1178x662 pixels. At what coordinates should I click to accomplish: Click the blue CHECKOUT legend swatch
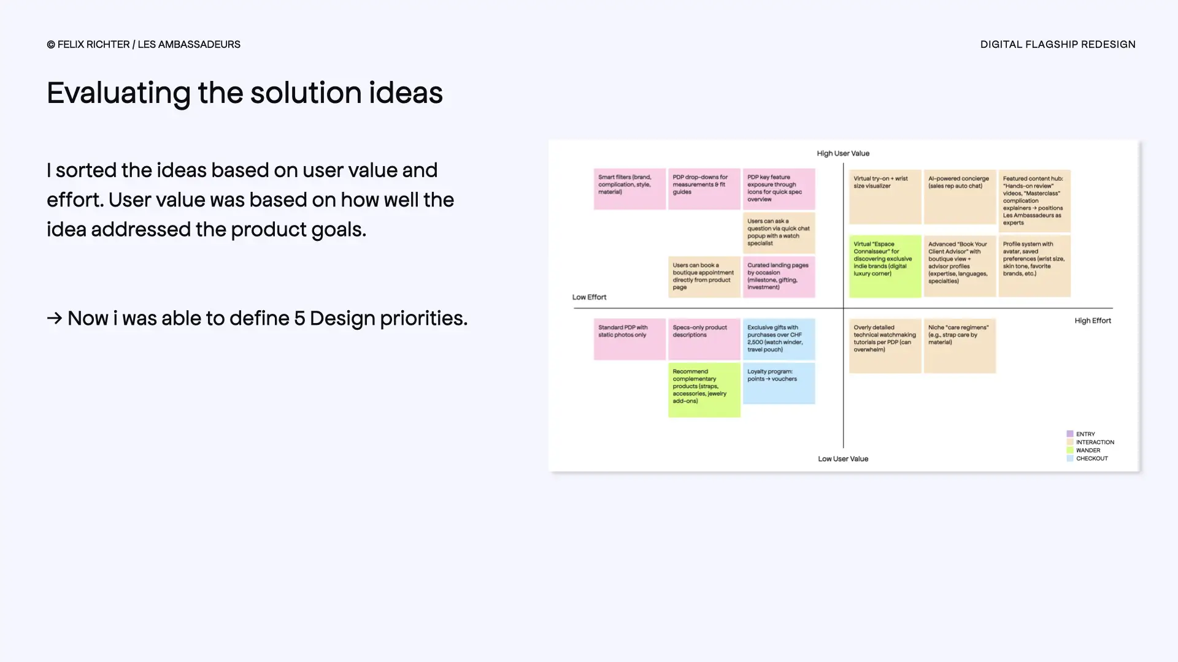[1070, 458]
